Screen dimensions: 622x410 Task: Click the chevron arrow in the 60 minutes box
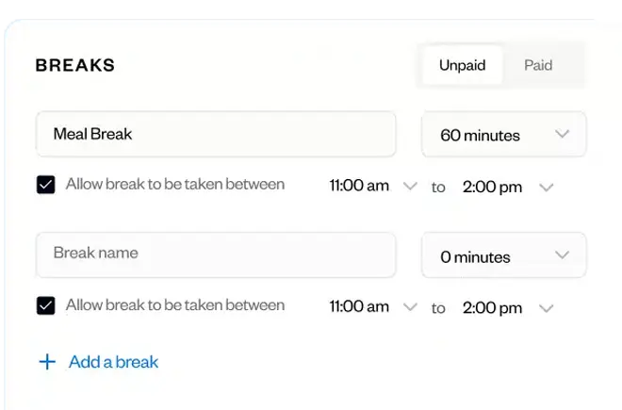pyautogui.click(x=562, y=134)
